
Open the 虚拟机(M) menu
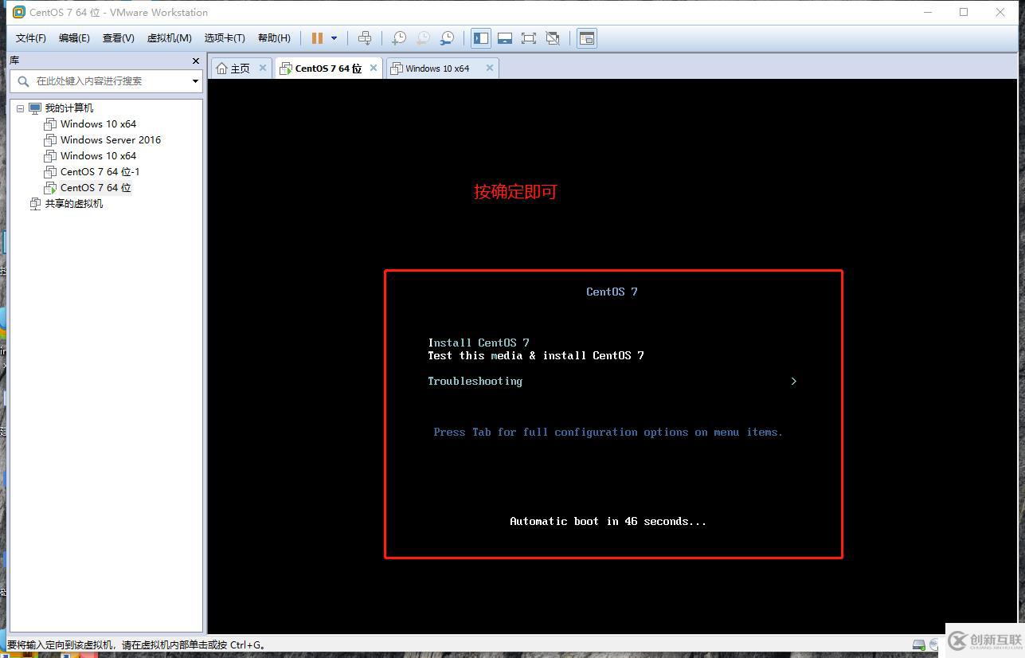click(x=169, y=38)
